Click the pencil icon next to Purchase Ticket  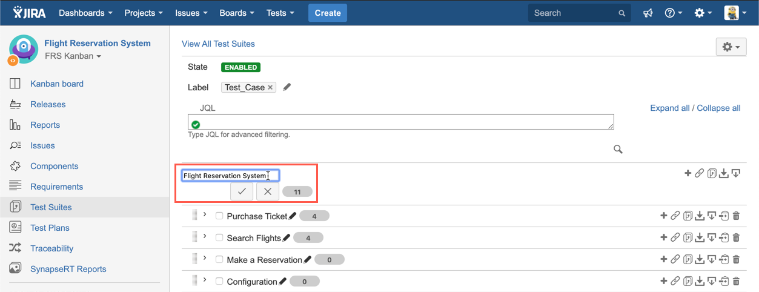click(293, 216)
